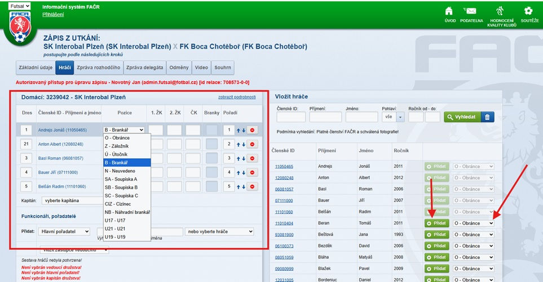Click the Přihlášení link
The image size is (543, 282).
coord(53,15)
